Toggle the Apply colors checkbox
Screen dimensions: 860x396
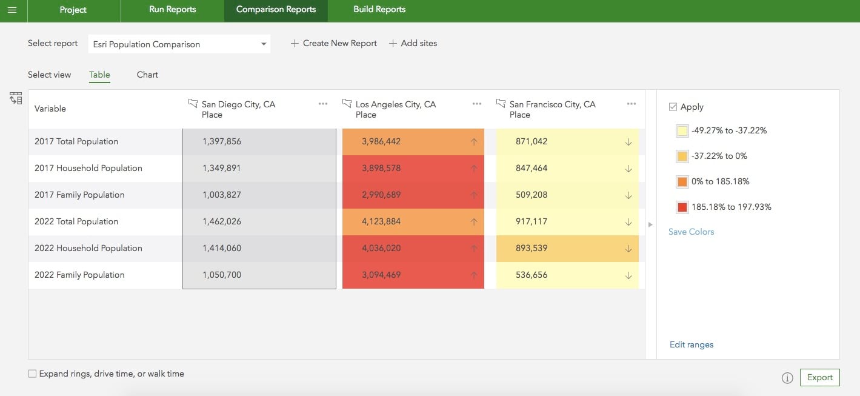[x=673, y=107]
